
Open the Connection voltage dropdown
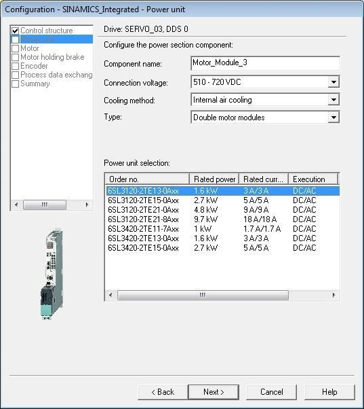pos(333,82)
